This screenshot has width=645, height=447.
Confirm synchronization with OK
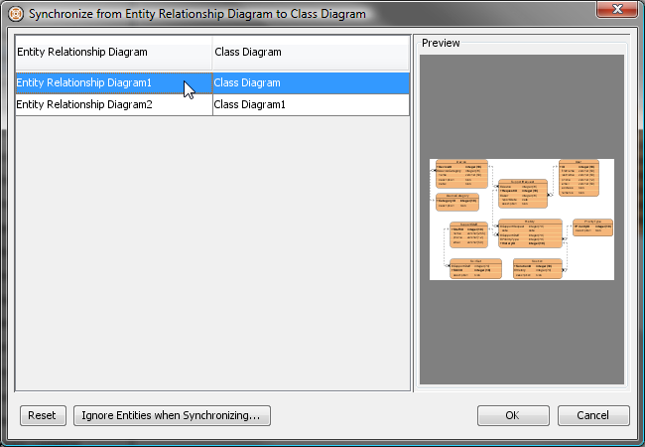[513, 415]
